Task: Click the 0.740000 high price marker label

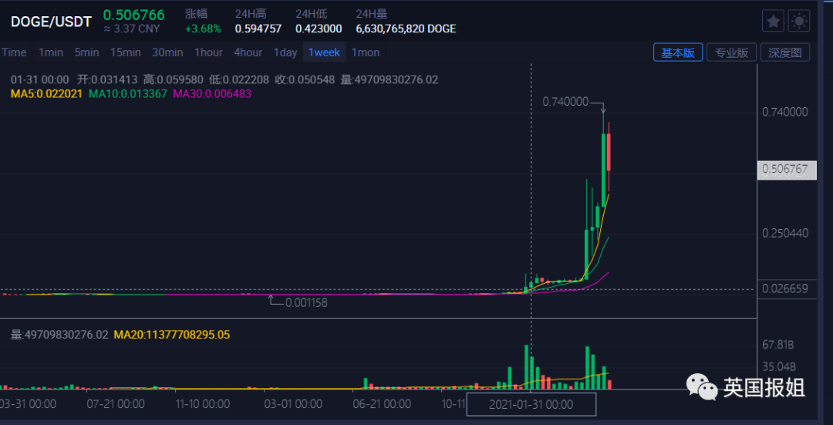Action: pyautogui.click(x=565, y=102)
